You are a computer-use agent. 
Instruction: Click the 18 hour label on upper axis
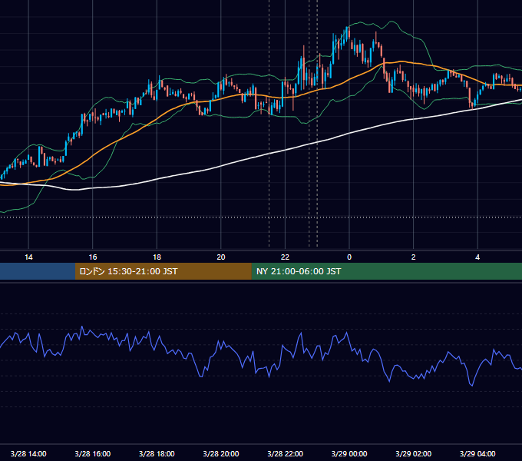[x=157, y=257]
